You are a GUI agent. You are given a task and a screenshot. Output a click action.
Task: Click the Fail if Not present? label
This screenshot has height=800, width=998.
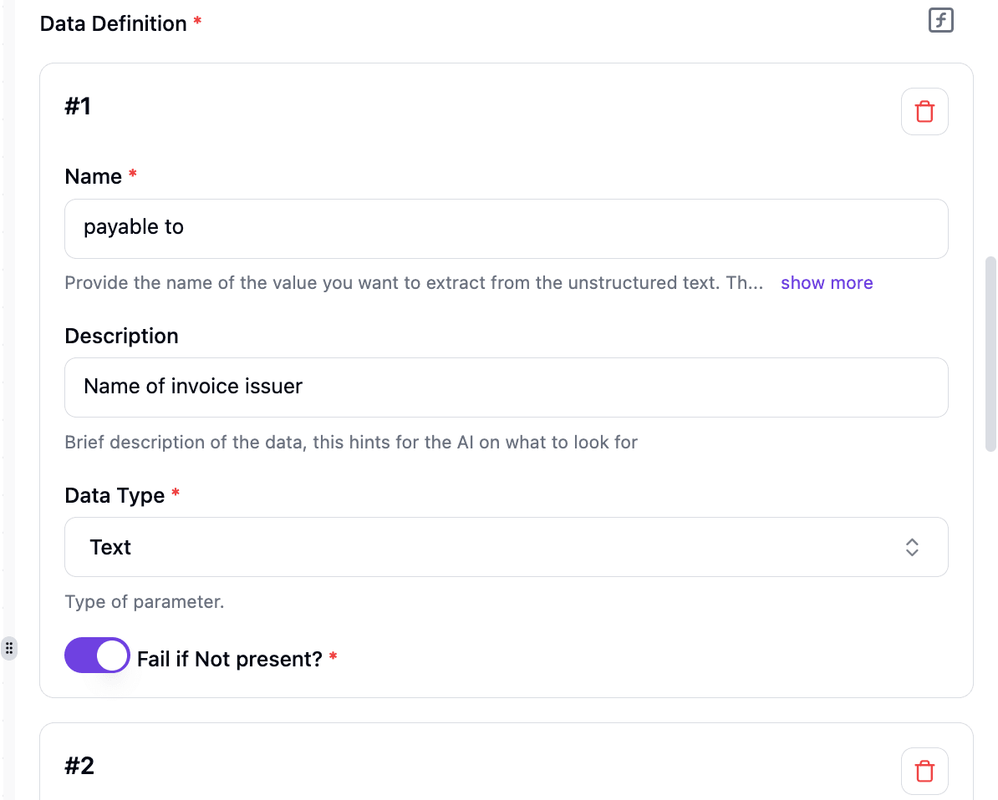(229, 659)
